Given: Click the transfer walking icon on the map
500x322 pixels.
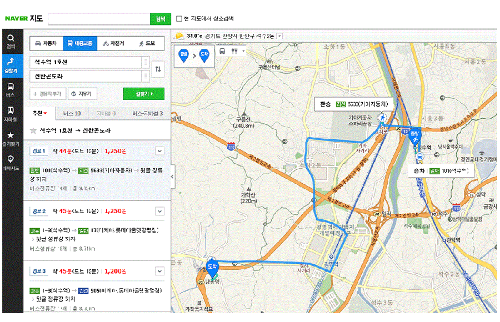Looking at the screenshot, I should 382,118.
